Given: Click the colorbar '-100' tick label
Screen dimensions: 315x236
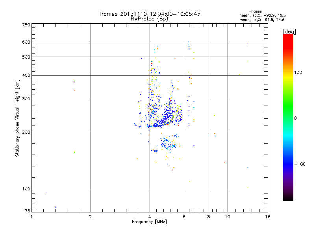Looking at the screenshot, I should 300,164.
